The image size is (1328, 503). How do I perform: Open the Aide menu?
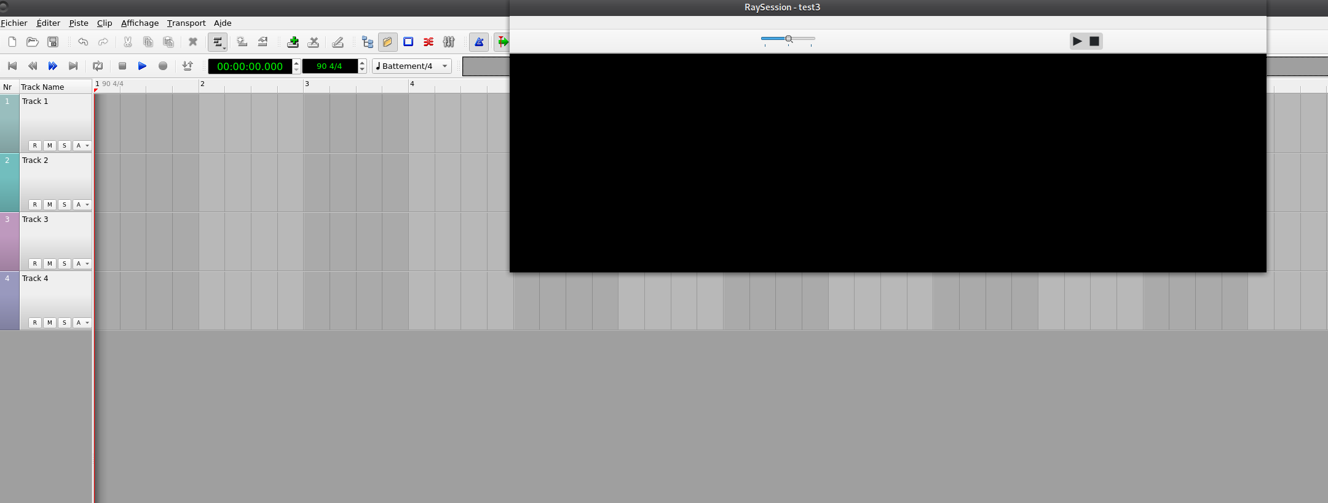coord(223,23)
